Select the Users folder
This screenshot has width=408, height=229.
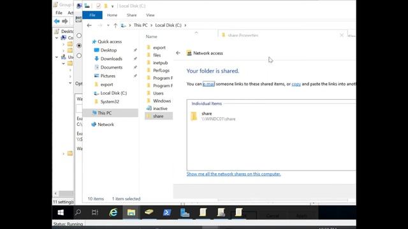[158, 94]
